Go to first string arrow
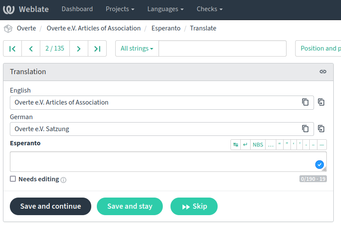 pyautogui.click(x=12, y=48)
